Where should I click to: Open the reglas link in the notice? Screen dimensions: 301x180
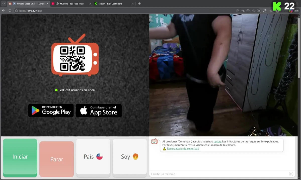coord(217,141)
